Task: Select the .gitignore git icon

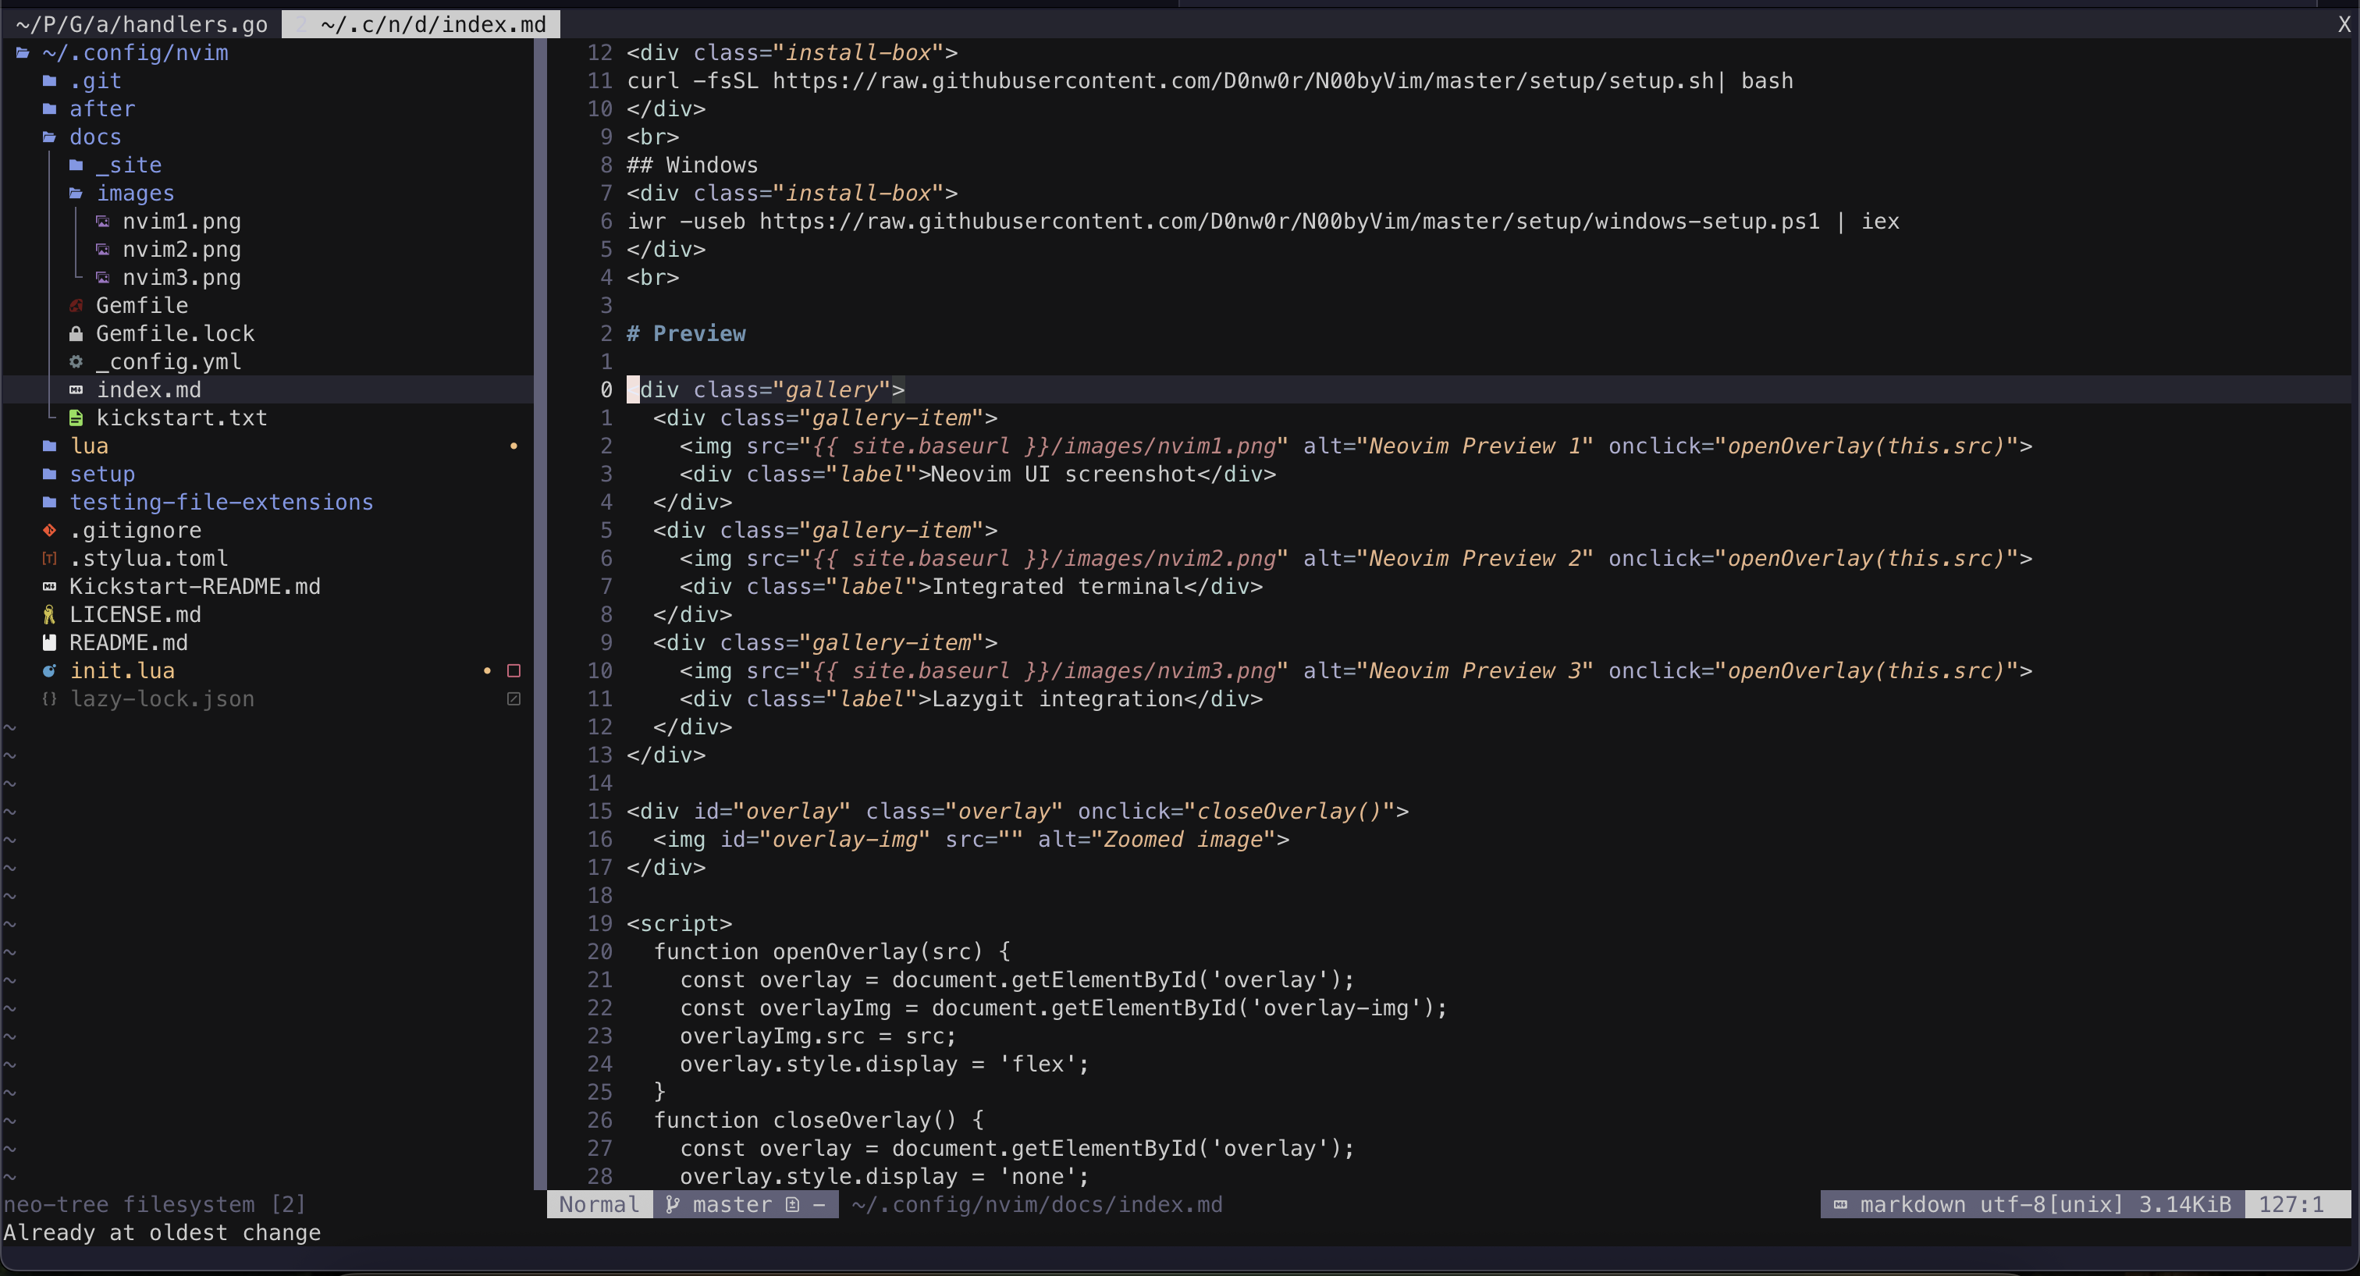Action: point(48,531)
